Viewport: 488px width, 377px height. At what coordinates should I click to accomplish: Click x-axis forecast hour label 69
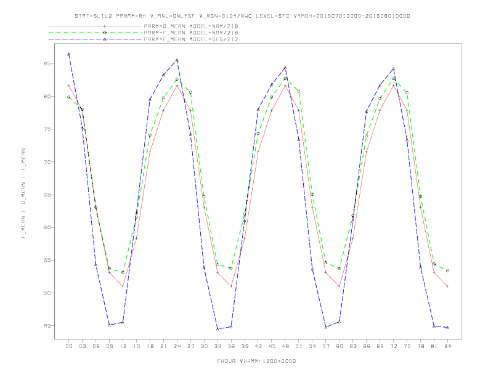click(x=380, y=346)
